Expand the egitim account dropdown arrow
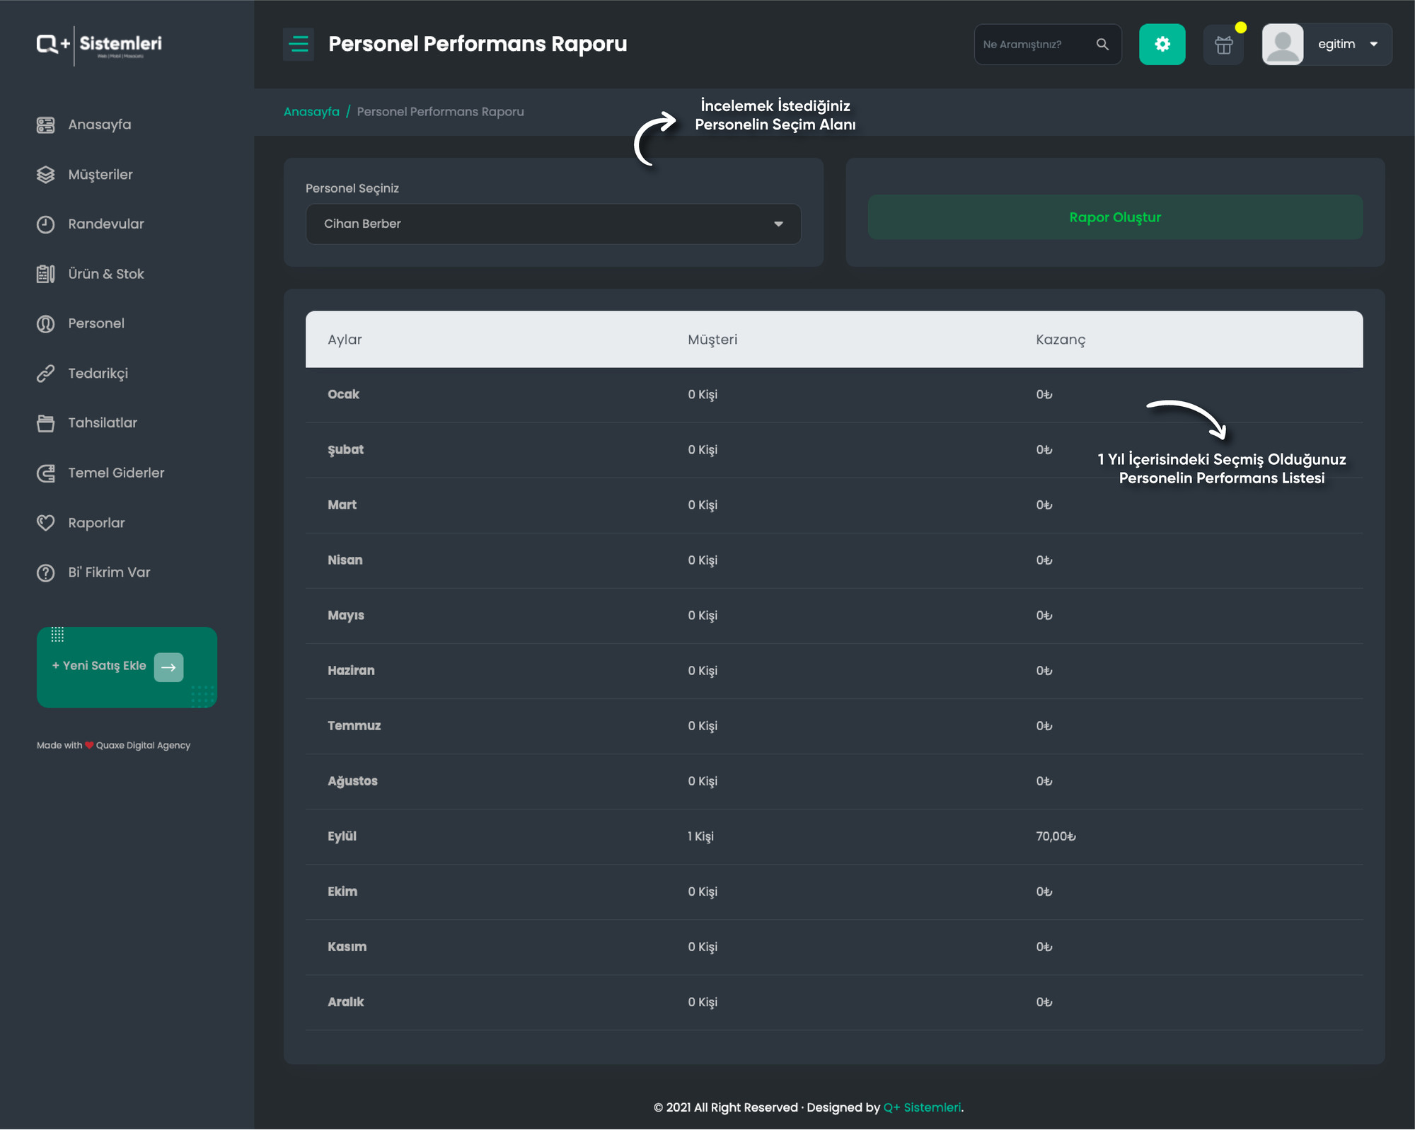Viewport: 1415px width, 1130px height. click(1373, 45)
